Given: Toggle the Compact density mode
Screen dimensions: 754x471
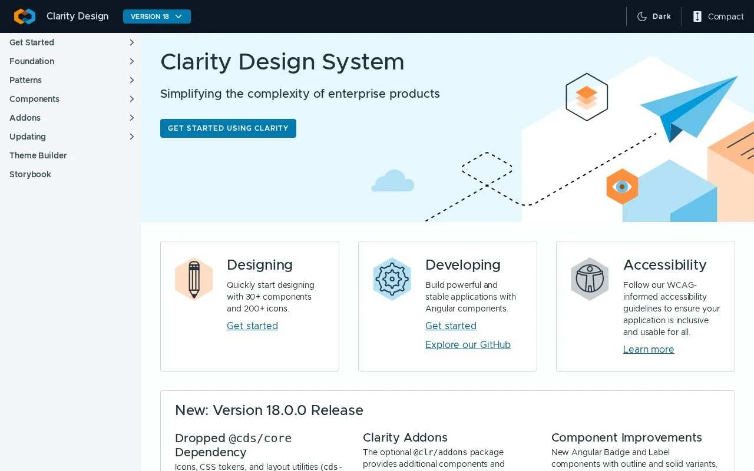Looking at the screenshot, I should pos(718,16).
